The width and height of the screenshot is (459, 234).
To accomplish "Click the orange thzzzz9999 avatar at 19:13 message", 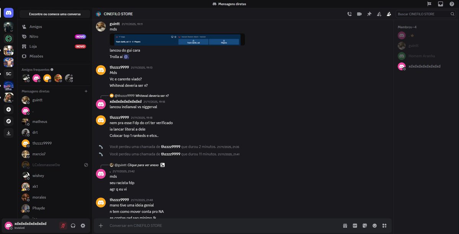I will point(101,70).
